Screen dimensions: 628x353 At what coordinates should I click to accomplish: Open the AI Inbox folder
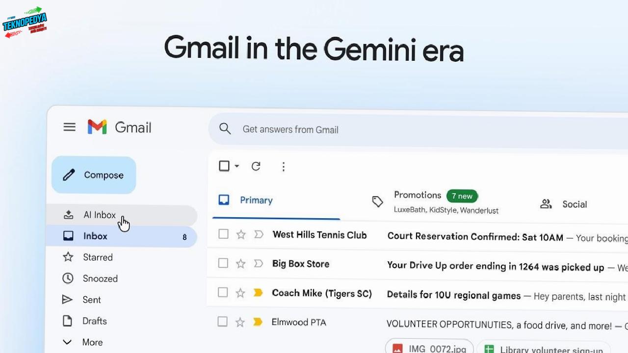(100, 215)
